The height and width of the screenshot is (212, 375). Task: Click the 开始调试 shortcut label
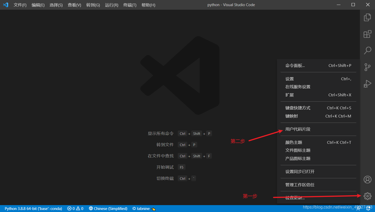(165, 167)
